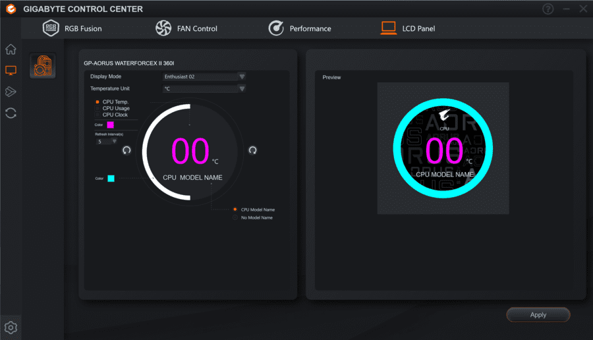Image resolution: width=593 pixels, height=340 pixels.
Task: Open settings gear in the sidebar
Action: (x=11, y=327)
